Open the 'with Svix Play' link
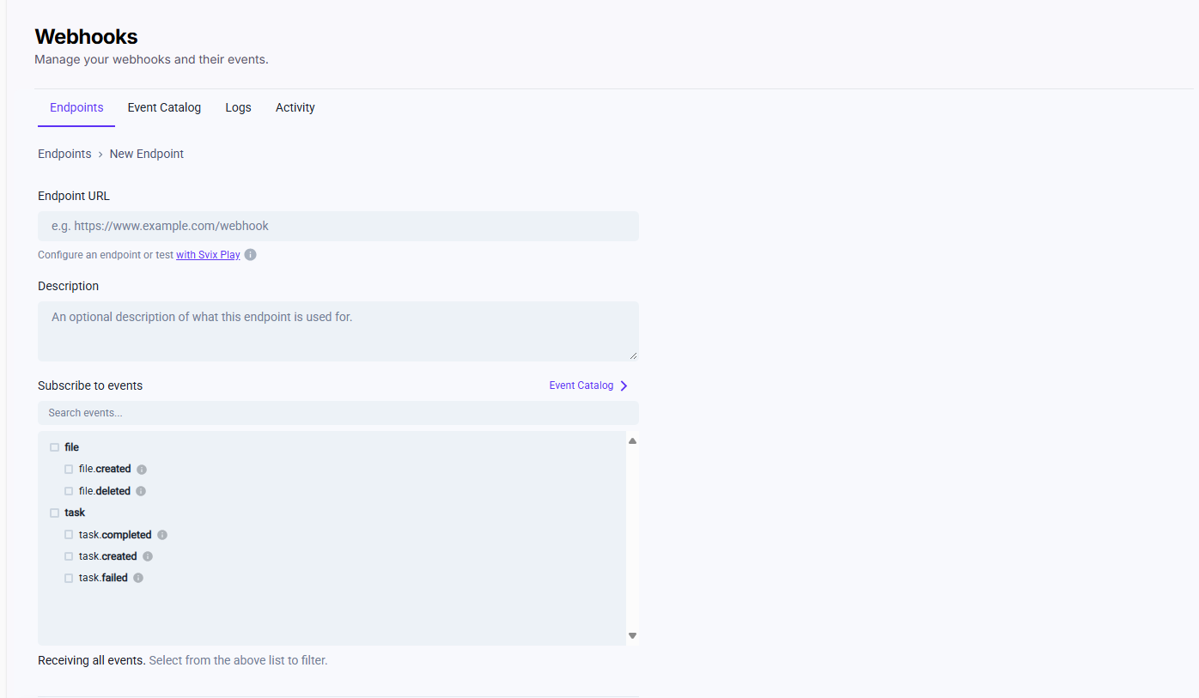The image size is (1199, 698). tap(208, 255)
